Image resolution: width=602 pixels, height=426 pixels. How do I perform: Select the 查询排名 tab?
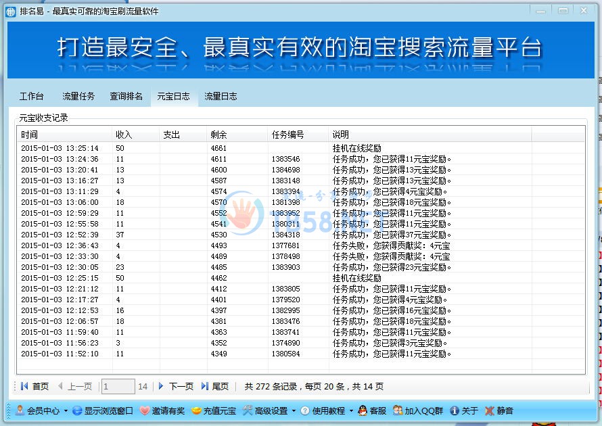pos(126,96)
